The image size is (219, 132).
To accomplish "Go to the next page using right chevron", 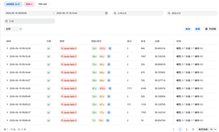I will pyautogui.click(x=193, y=129).
